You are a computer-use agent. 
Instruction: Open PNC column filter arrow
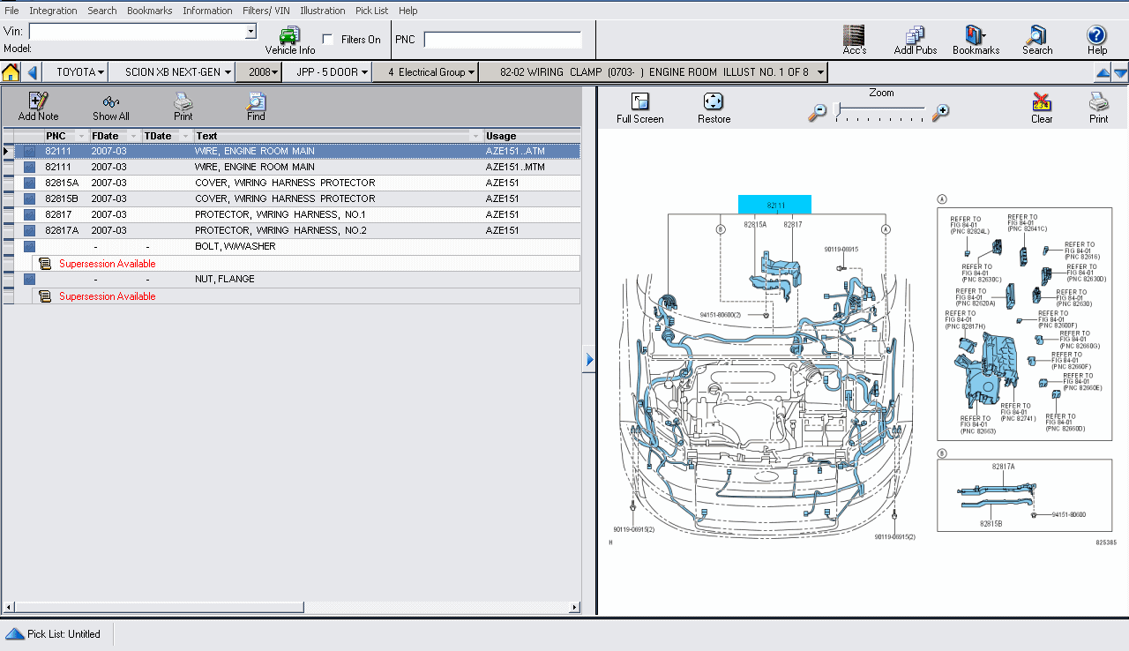point(82,136)
